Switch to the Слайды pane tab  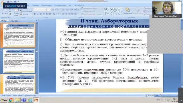pyautogui.click(x=4, y=21)
